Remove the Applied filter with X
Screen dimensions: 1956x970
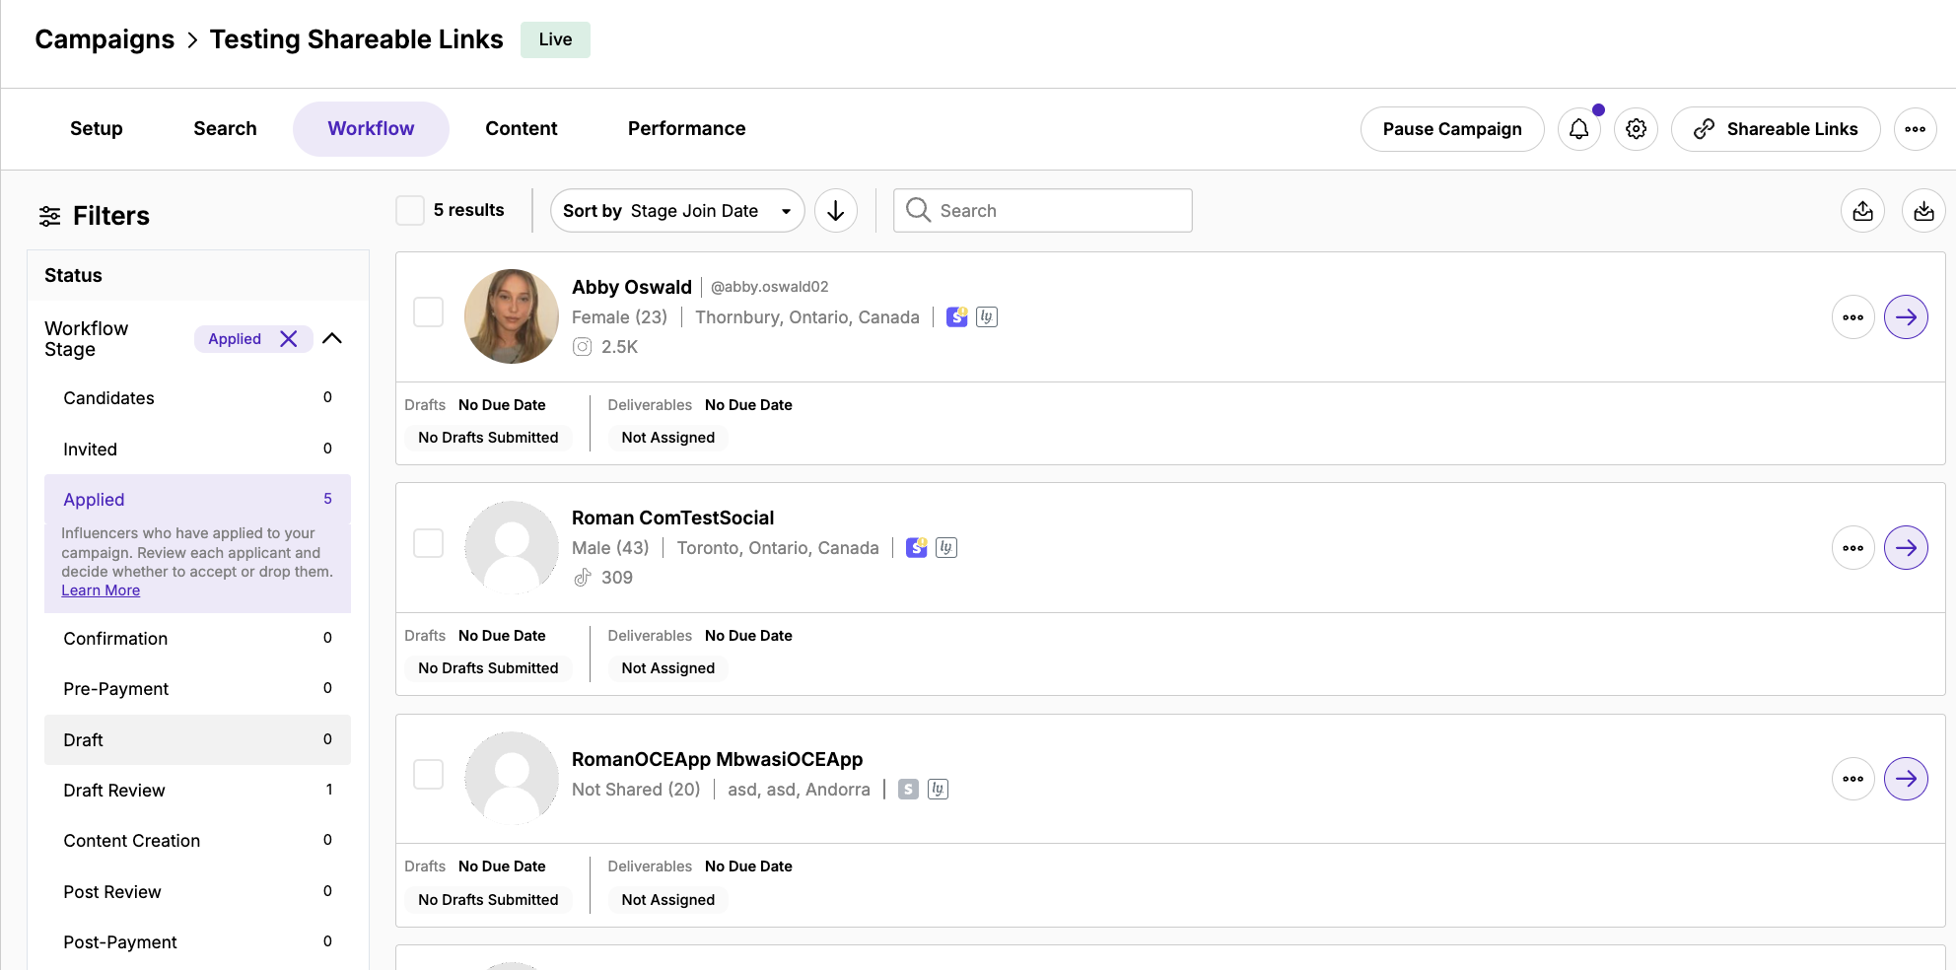coord(289,339)
